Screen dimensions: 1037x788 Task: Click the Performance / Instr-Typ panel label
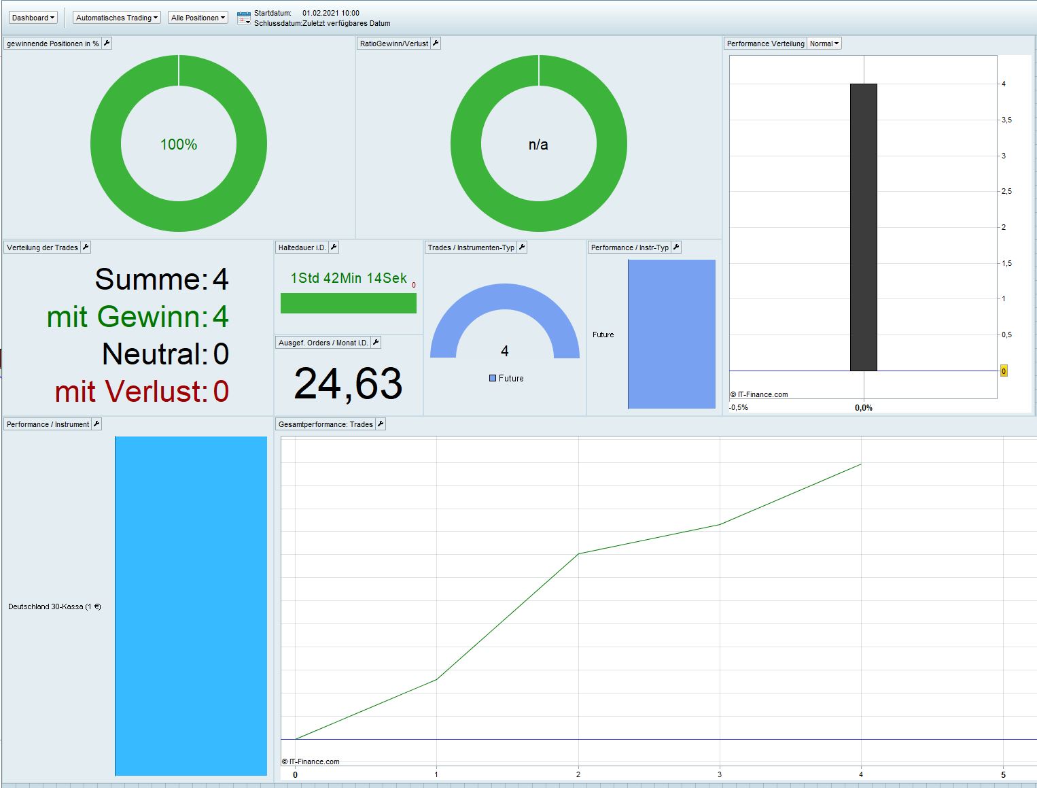pos(630,247)
